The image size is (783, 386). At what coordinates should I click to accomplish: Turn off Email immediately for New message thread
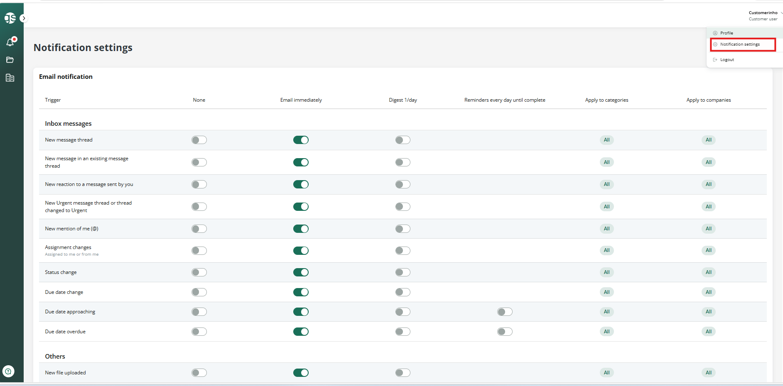[301, 140]
